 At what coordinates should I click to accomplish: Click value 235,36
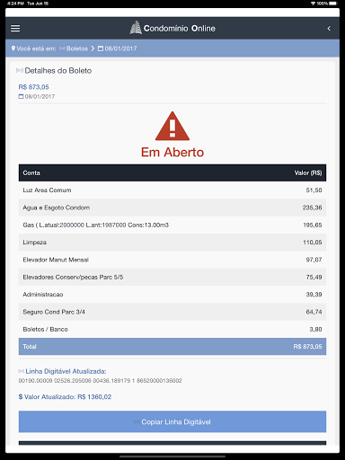tap(312, 208)
